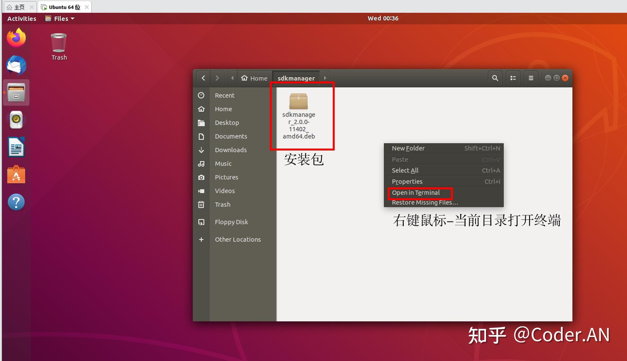This screenshot has width=627, height=361.
Task: Open the hamburger menu in Files
Action: pos(531,78)
